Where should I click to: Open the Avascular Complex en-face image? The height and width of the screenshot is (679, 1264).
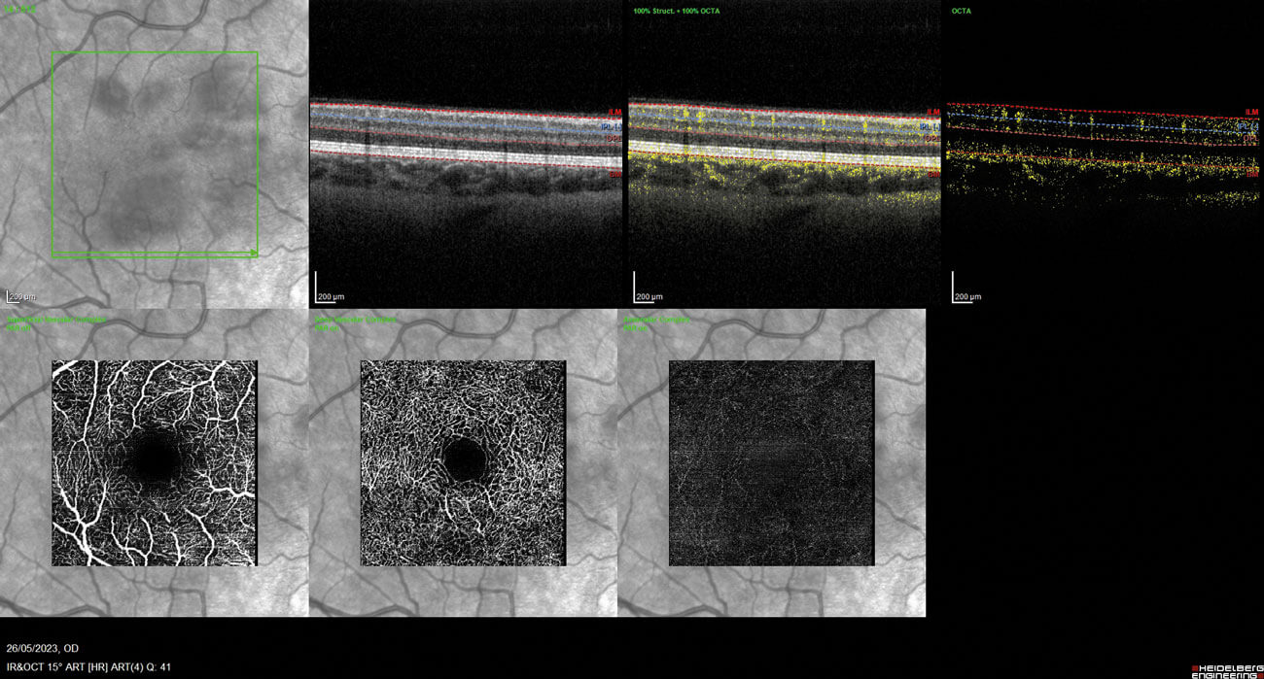(771, 462)
